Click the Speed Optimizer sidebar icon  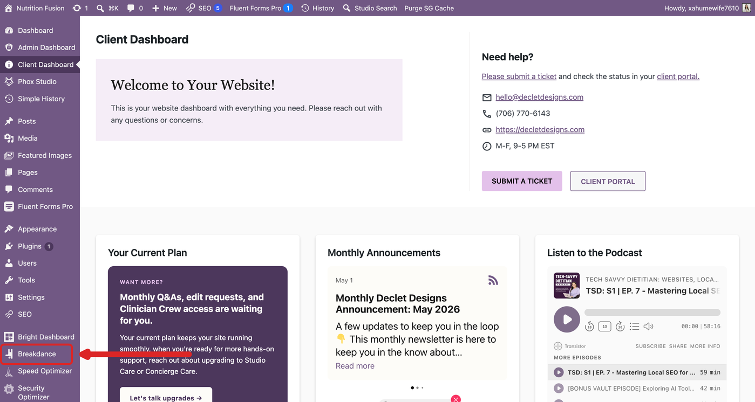point(9,371)
